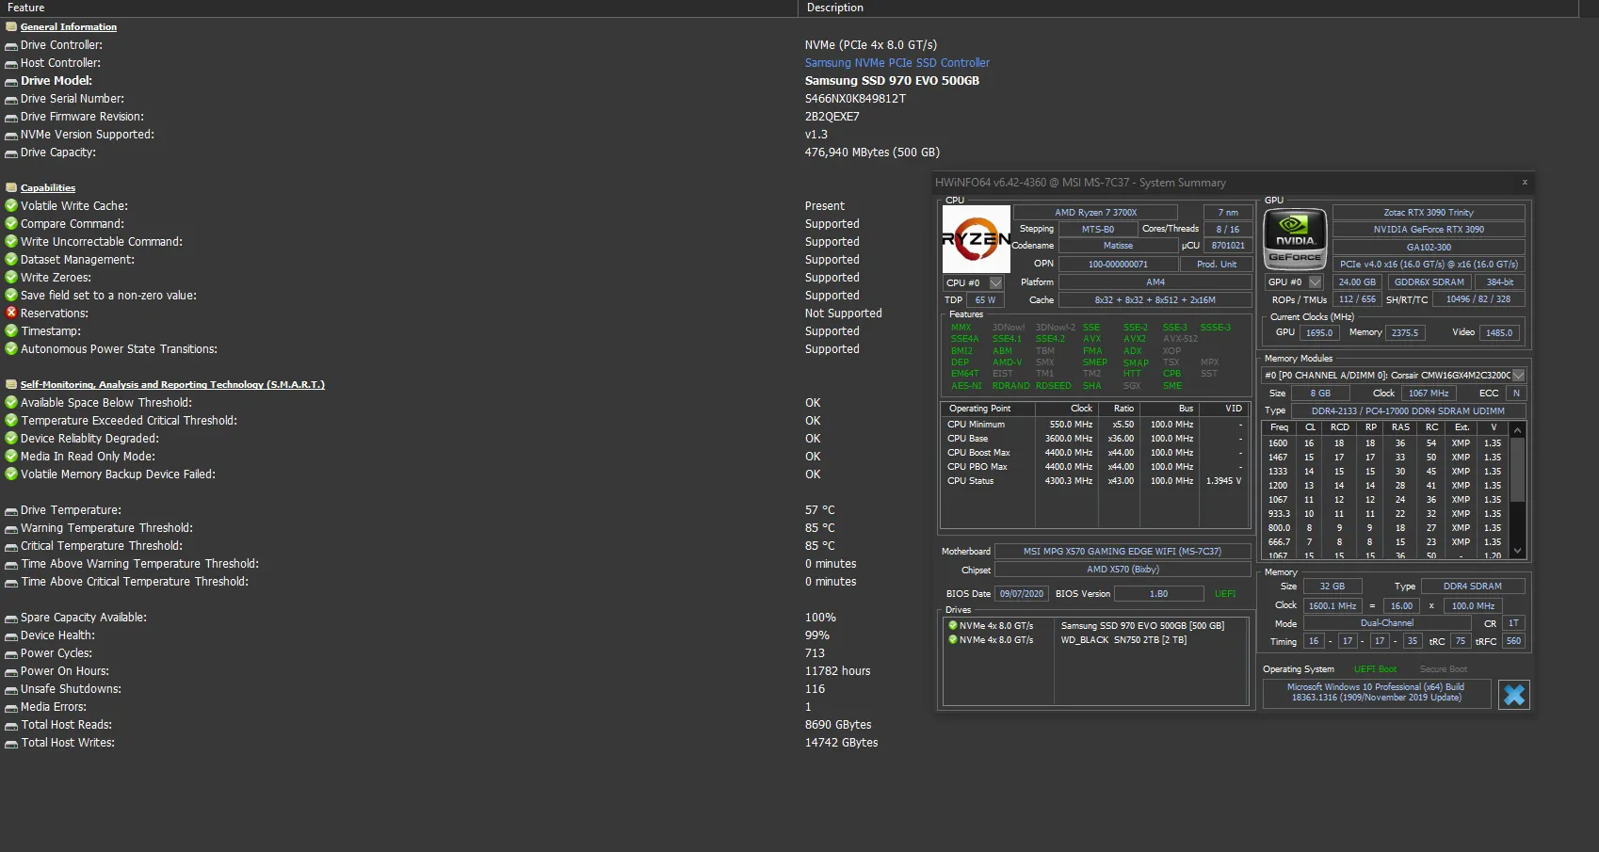Image resolution: width=1599 pixels, height=852 pixels.
Task: Click the NVIDIA GeForce GPU logo
Action: [x=1295, y=239]
